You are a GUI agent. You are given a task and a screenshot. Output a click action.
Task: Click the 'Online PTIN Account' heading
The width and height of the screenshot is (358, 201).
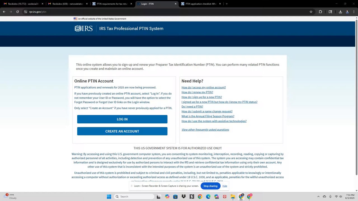click(x=94, y=81)
